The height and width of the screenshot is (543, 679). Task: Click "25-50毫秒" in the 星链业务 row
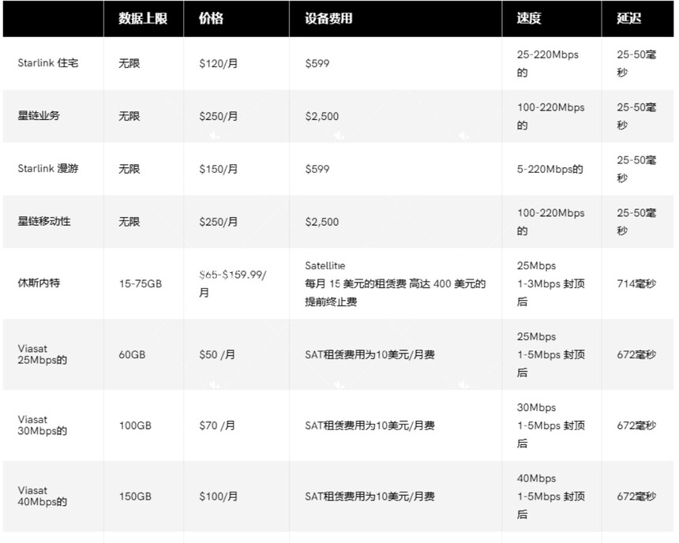tap(636, 117)
